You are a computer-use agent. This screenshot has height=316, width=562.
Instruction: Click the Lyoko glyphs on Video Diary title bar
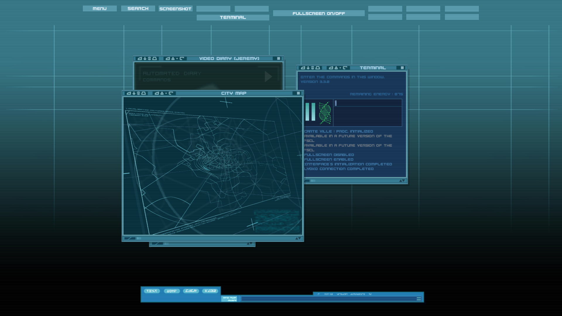[x=147, y=59]
